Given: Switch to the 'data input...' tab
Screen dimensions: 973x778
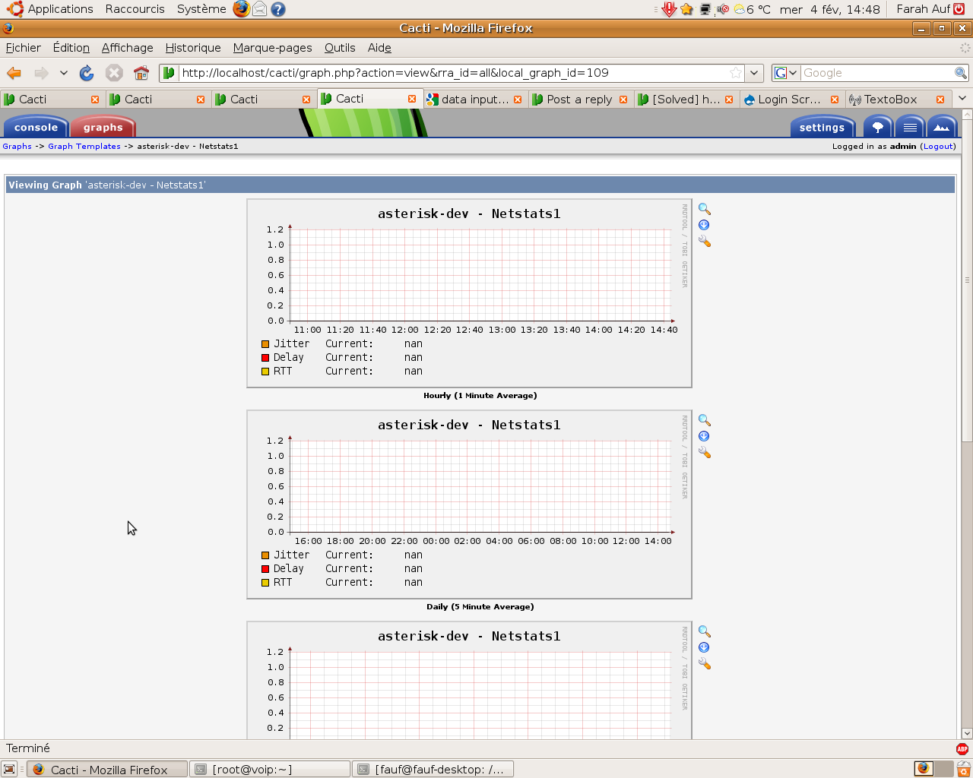Looking at the screenshot, I should (475, 99).
